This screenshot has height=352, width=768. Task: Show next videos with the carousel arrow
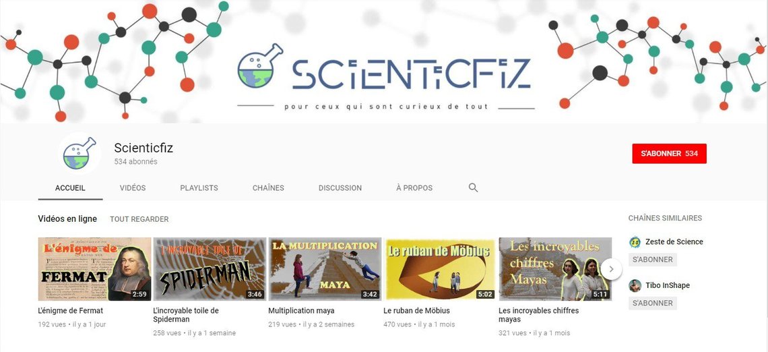(x=611, y=269)
